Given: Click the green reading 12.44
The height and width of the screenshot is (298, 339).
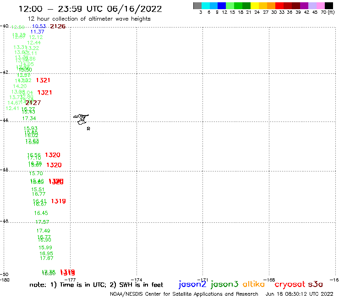Looking at the screenshot, I should [34, 43].
